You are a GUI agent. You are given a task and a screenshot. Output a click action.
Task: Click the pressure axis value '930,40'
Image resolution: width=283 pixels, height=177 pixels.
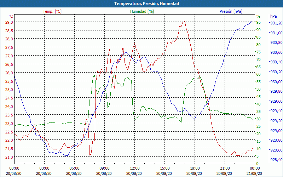coord(276,62)
